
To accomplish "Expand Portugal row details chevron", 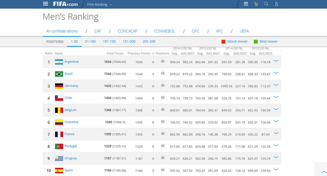I will click(x=276, y=145).
